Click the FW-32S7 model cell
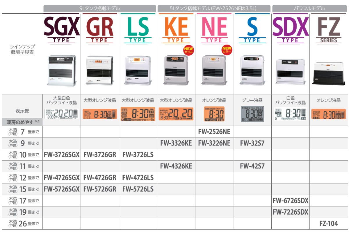 [252, 143]
